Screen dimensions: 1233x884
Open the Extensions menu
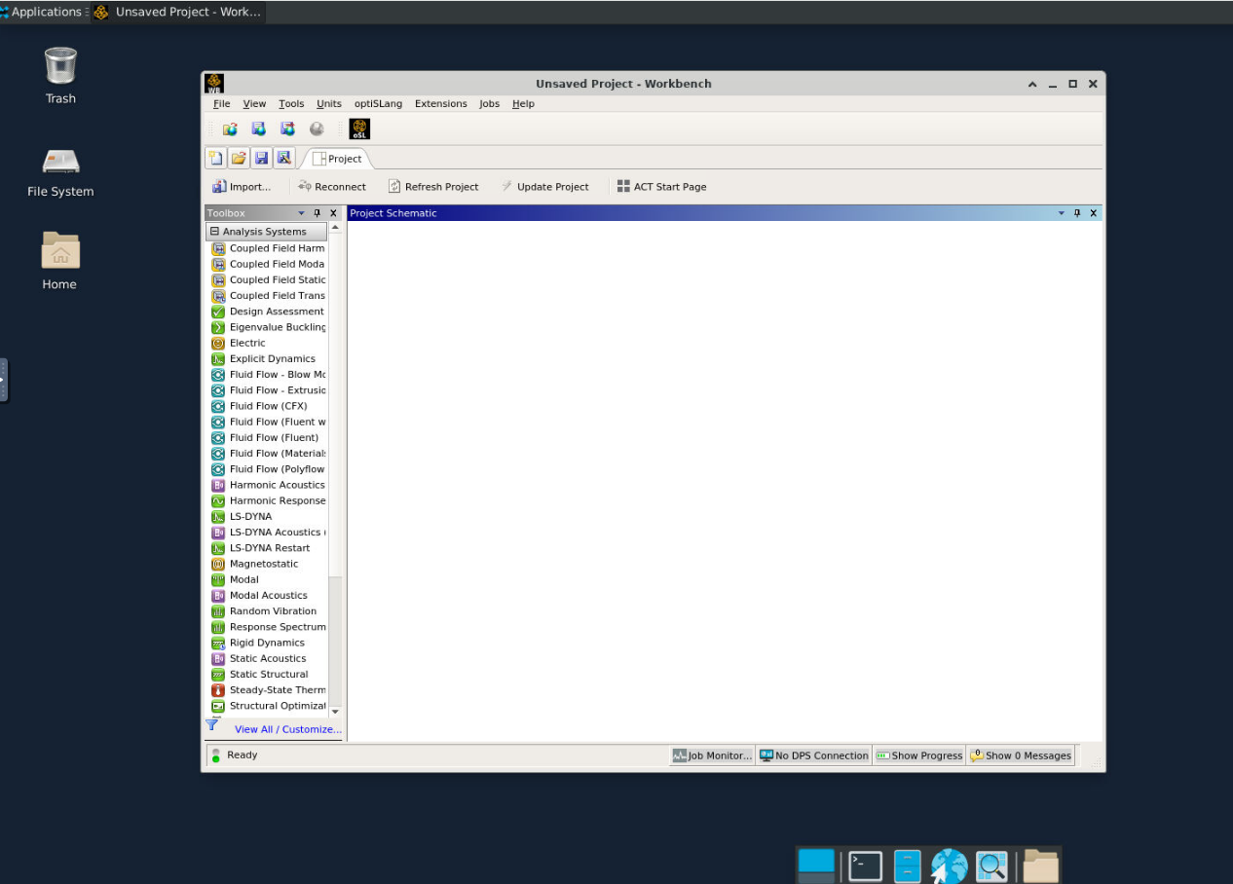(441, 103)
